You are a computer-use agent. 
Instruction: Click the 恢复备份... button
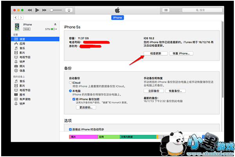click(175, 91)
